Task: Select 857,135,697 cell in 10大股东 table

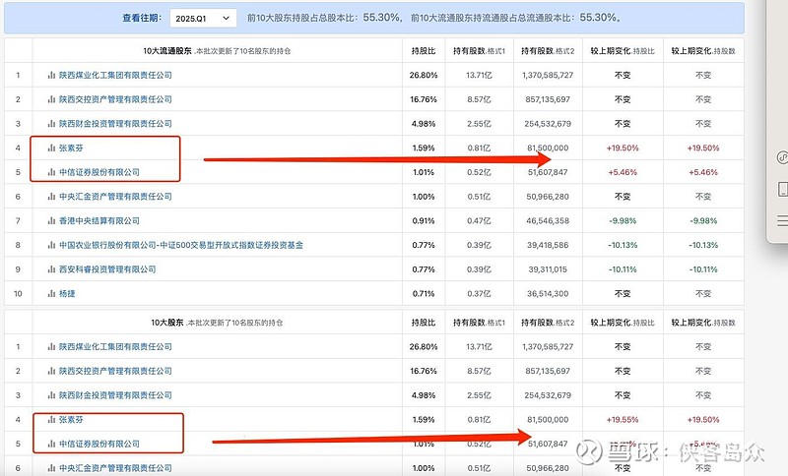Action: pyautogui.click(x=548, y=371)
